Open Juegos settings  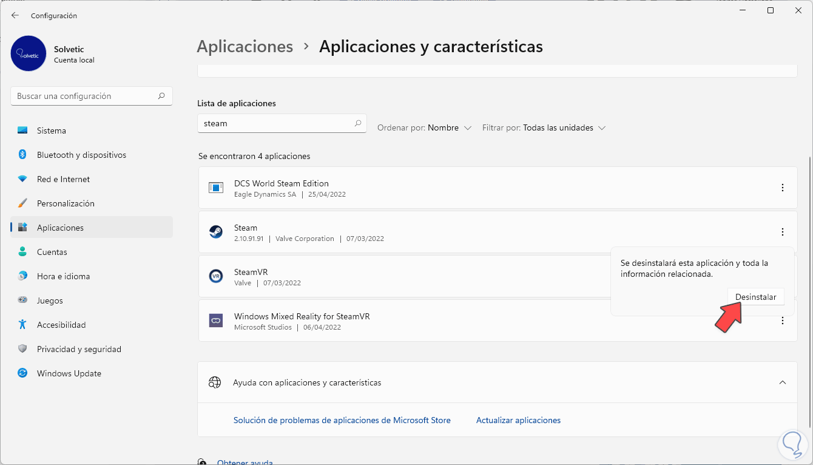[x=92, y=300]
